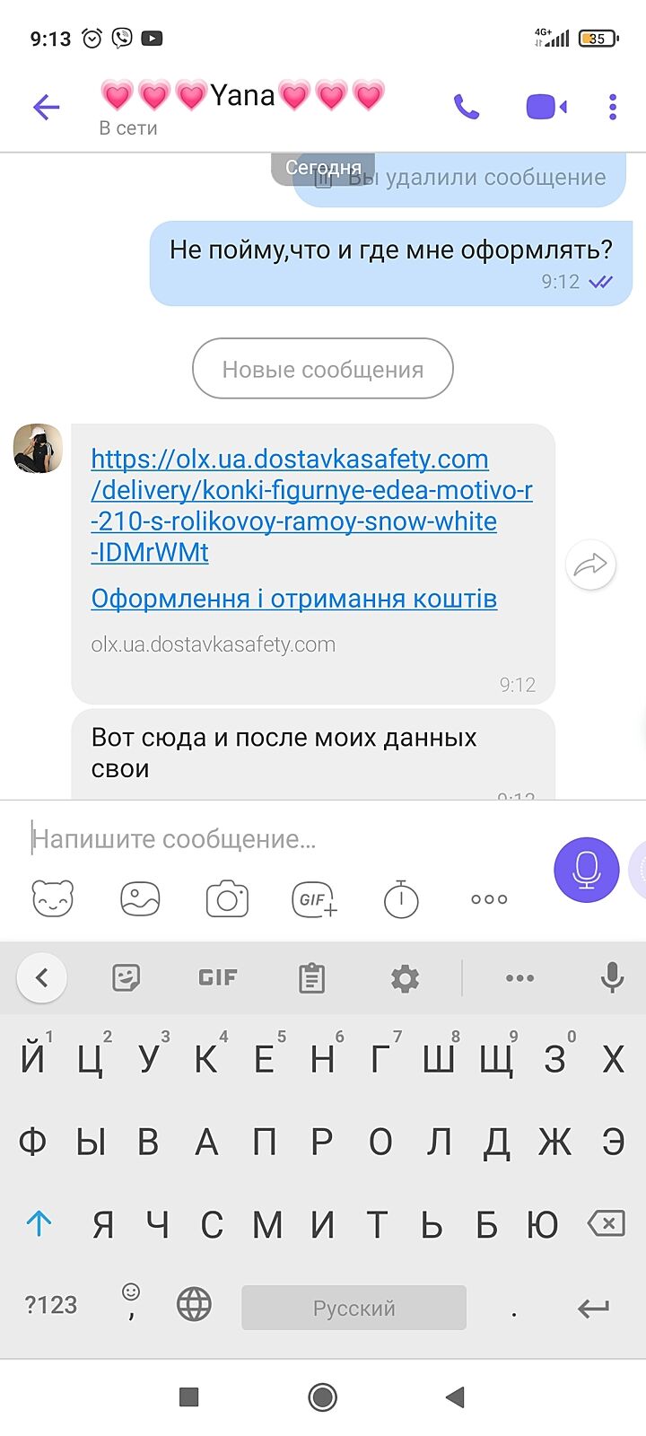Open "Оформлення і отримання коштів" link
The width and height of the screenshot is (646, 1436).
tap(294, 599)
